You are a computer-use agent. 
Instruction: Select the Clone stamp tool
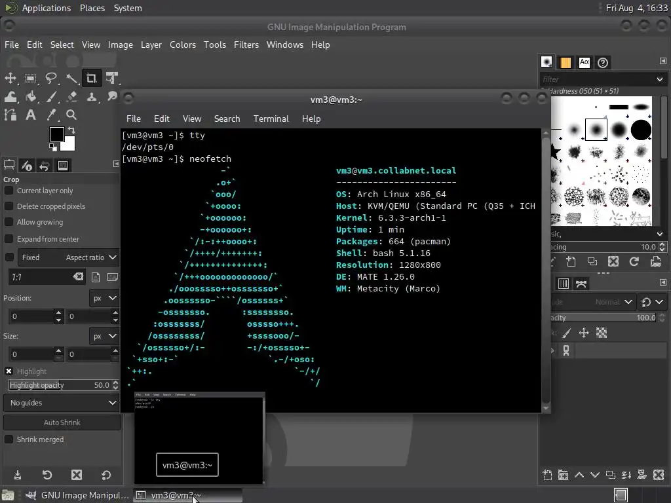pyautogui.click(x=92, y=97)
